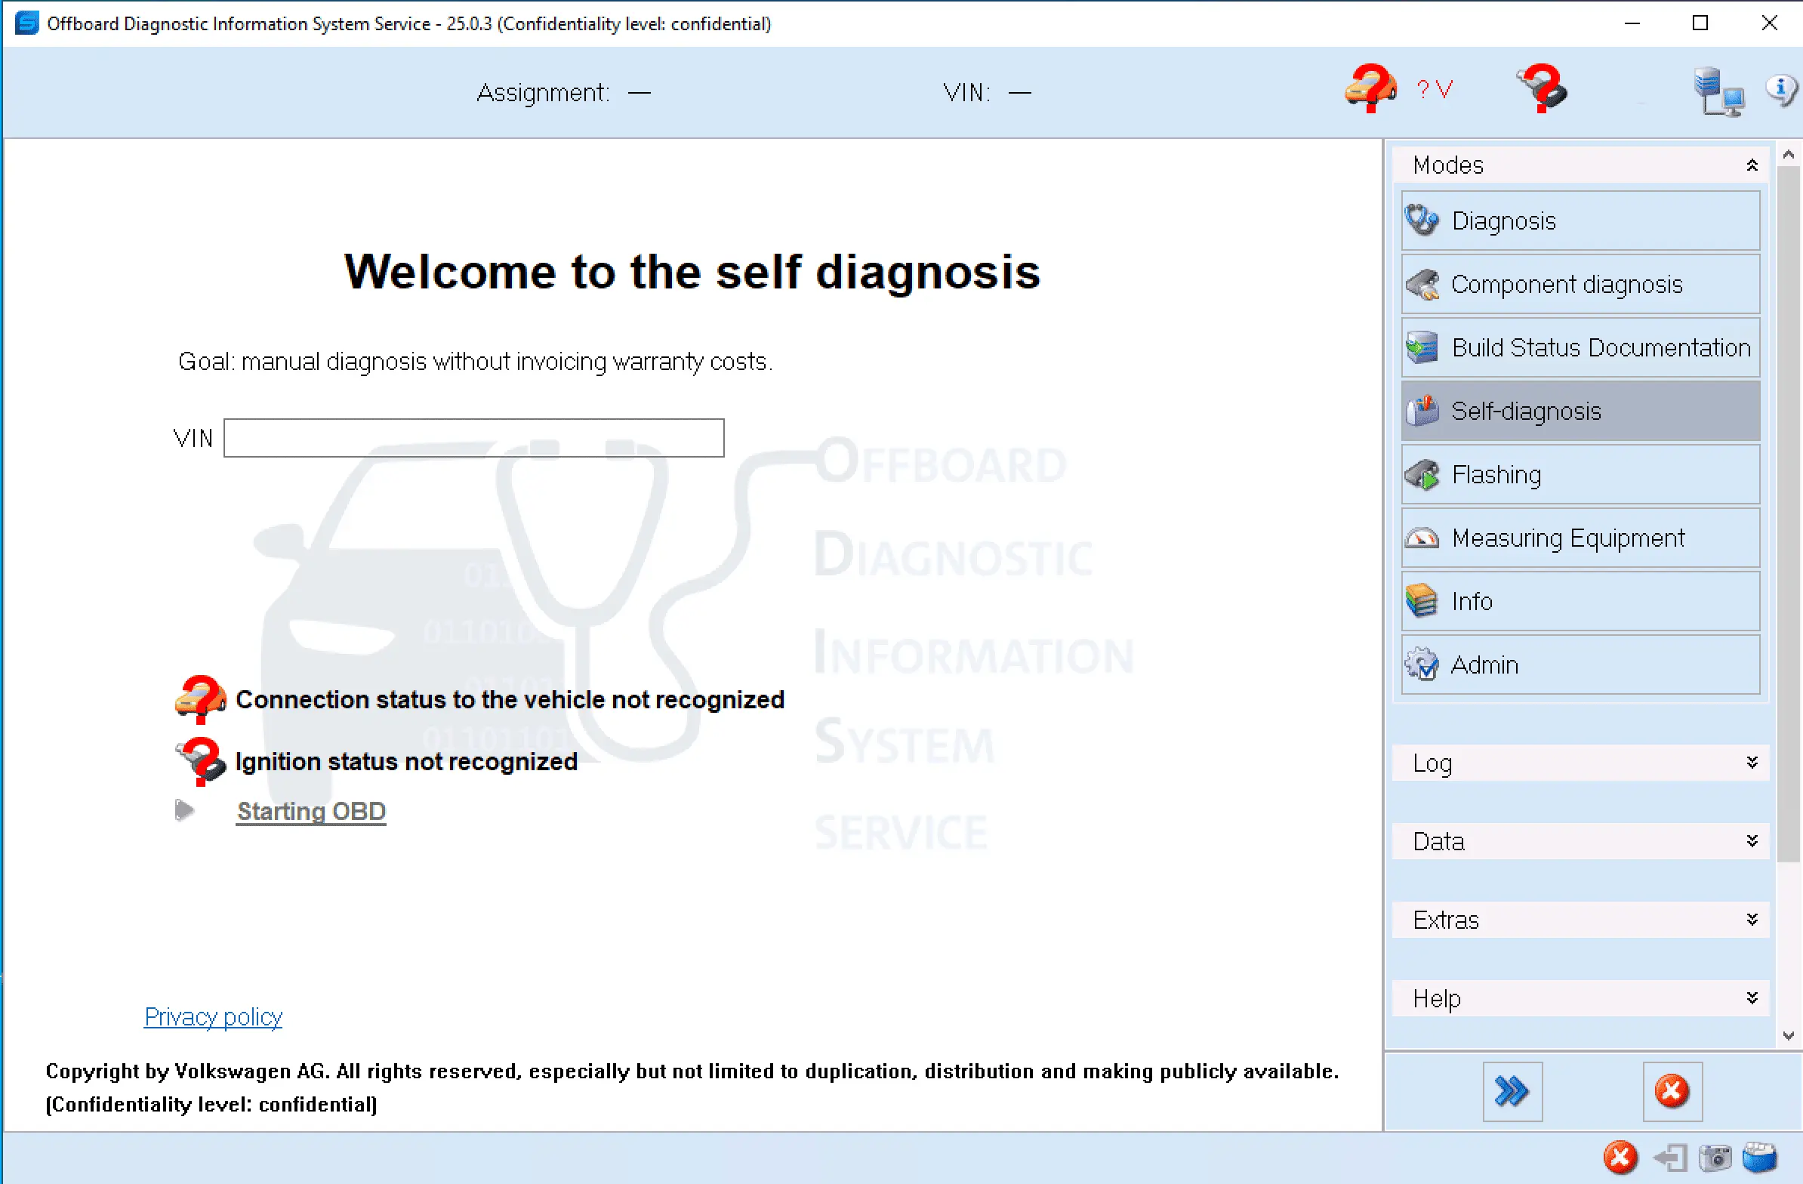This screenshot has height=1184, width=1803.
Task: Click the application logo in the title bar
Action: point(26,23)
